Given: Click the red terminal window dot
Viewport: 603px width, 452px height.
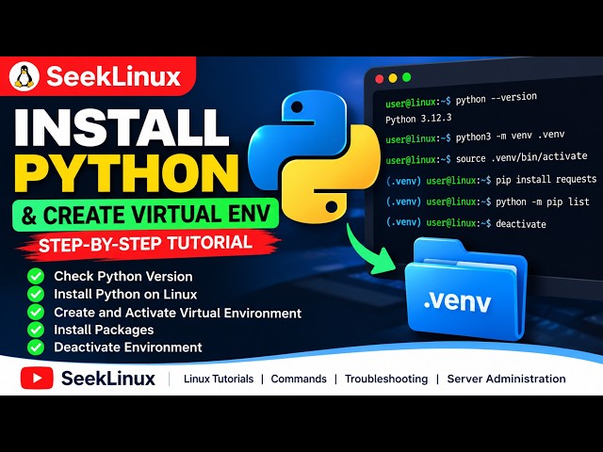Looking at the screenshot, I should pyautogui.click(x=379, y=79).
